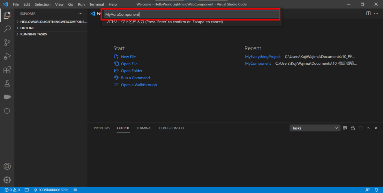Open the View menu

click(x=59, y=4)
